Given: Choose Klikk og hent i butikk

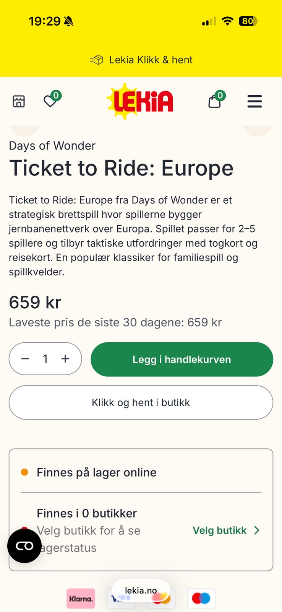Looking at the screenshot, I should coord(141,402).
